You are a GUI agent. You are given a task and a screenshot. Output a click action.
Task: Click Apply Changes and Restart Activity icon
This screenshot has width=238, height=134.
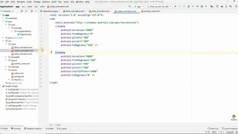[x=180, y=6]
